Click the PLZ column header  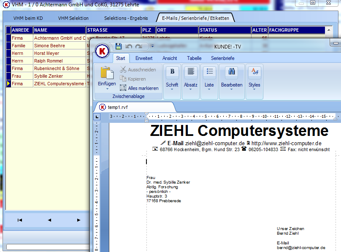click(x=149, y=30)
